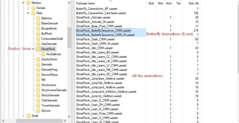Collapse the GhostRock tree node
The height and width of the screenshot is (123, 239).
coord(33,49)
